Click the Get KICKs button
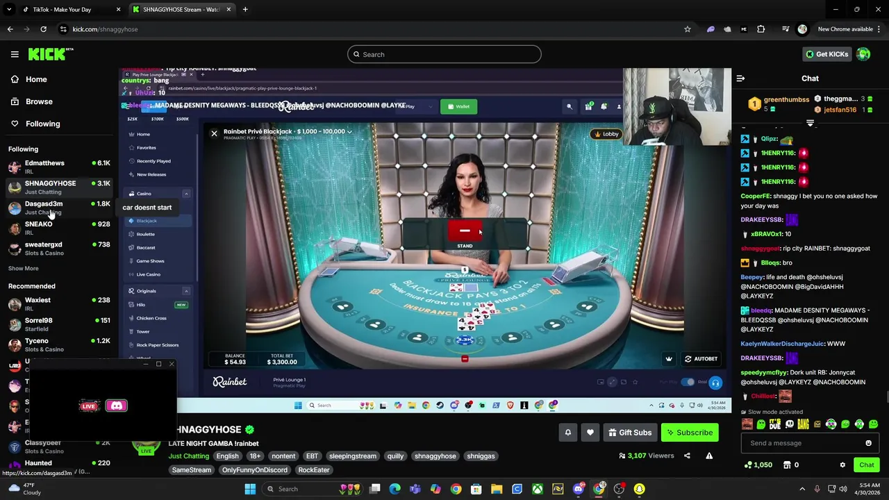 [x=826, y=54]
